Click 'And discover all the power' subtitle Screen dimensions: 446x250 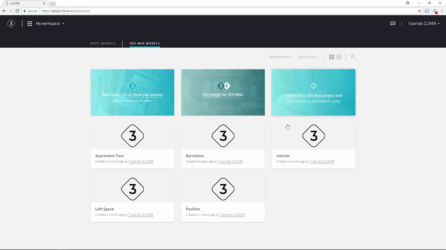click(x=314, y=101)
